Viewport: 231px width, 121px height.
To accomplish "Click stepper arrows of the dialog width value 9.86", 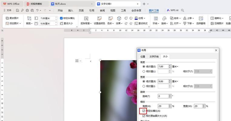I will click(x=170, y=81).
